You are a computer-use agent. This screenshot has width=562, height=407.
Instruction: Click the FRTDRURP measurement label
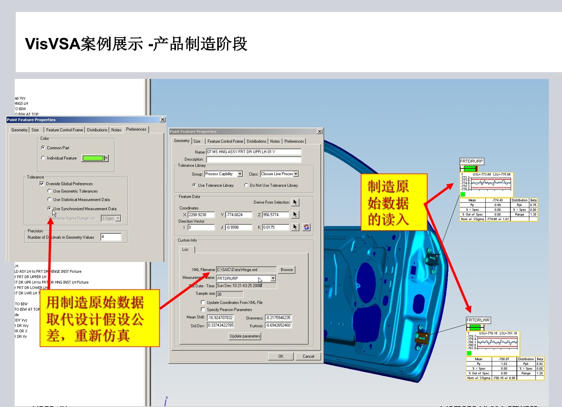point(471,161)
